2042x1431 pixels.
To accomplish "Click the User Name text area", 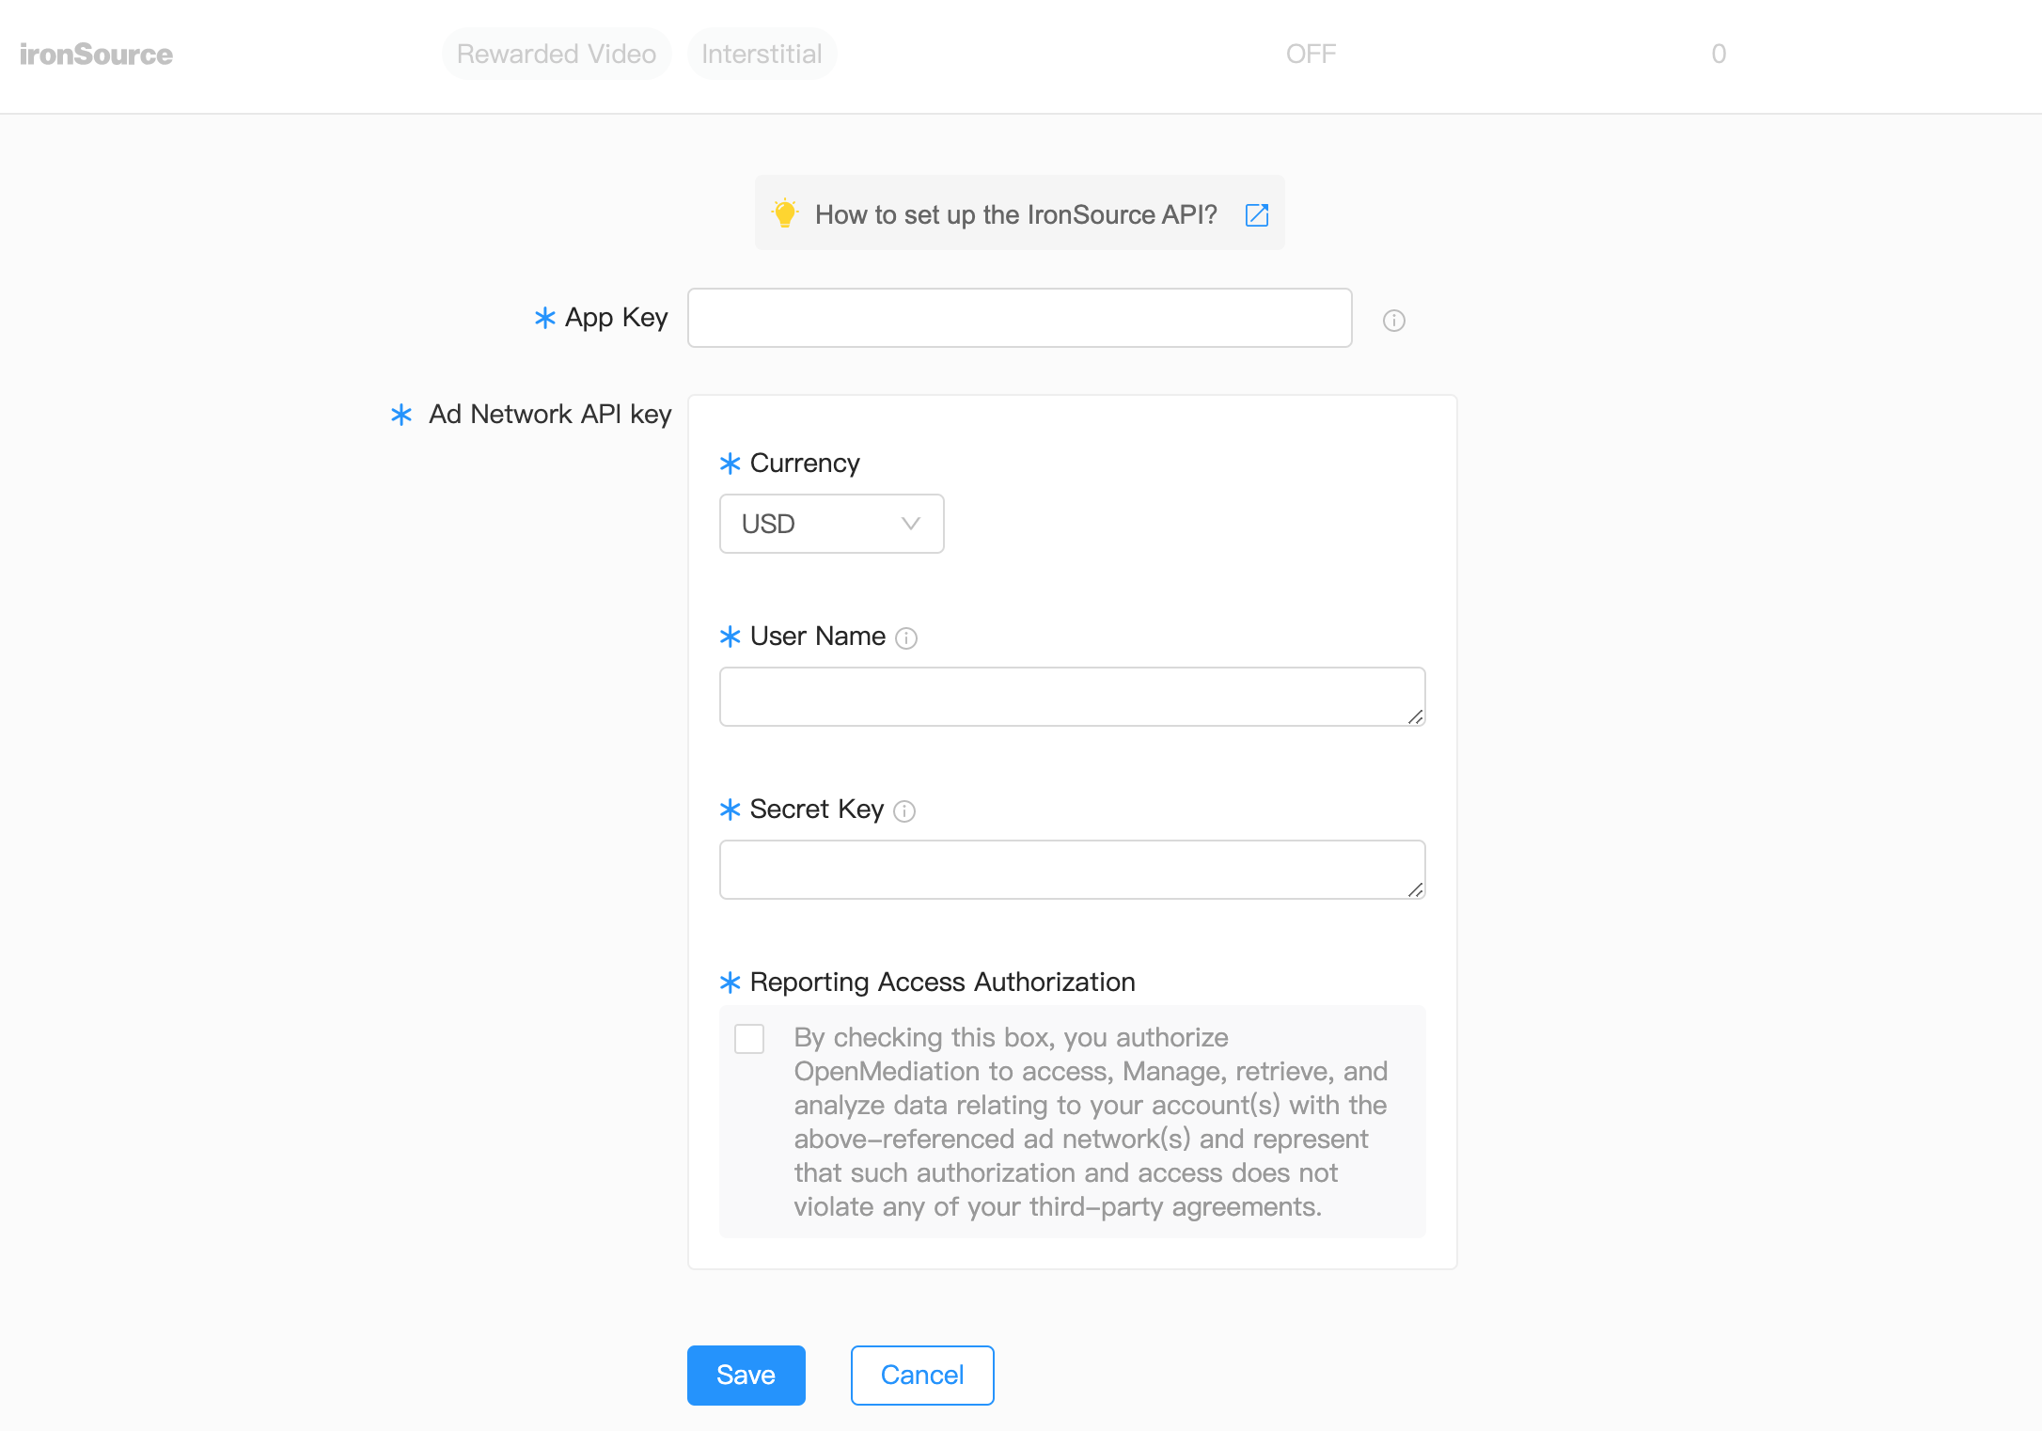I will coord(1072,696).
